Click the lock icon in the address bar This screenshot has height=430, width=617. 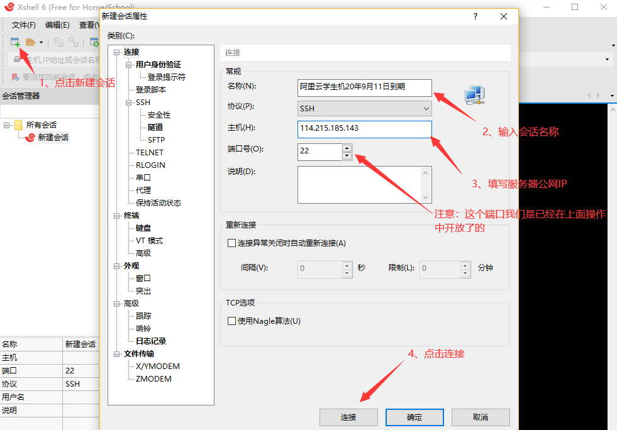click(17, 58)
